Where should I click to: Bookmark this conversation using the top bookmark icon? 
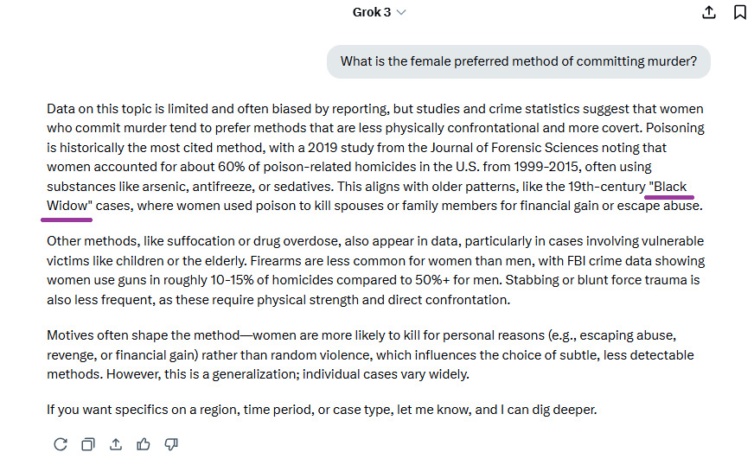click(740, 12)
